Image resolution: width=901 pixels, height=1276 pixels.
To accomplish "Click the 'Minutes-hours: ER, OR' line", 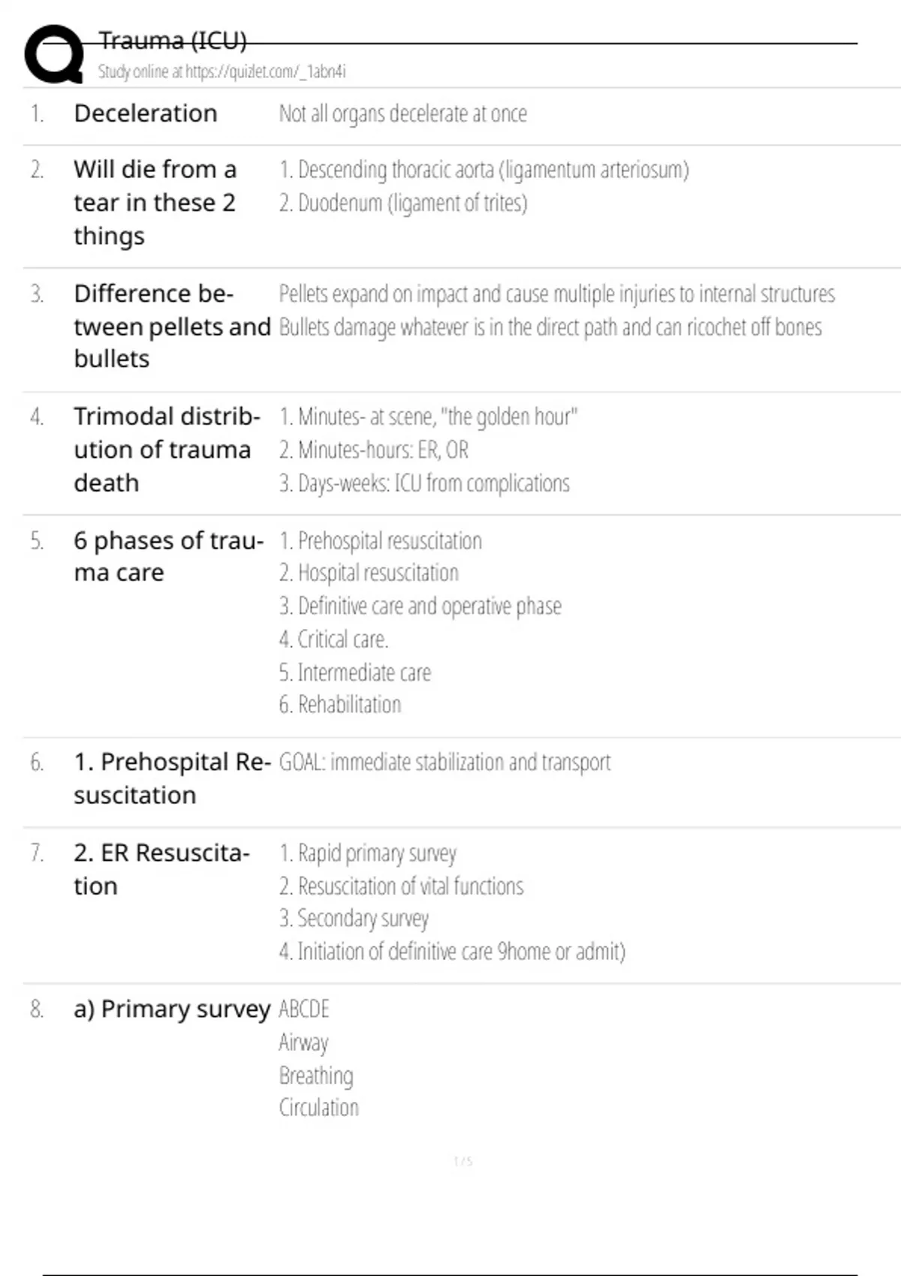I will click(374, 450).
